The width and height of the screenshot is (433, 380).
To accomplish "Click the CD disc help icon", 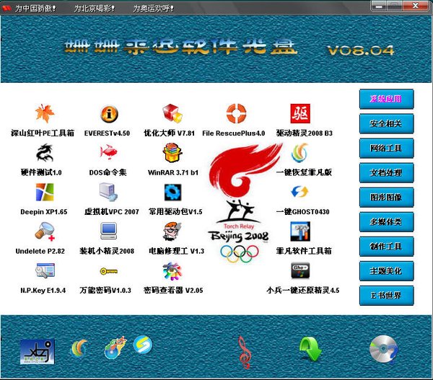I will (x=385, y=350).
